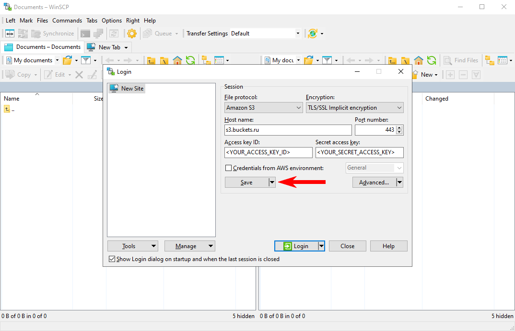Click the Access key ID field
Image resolution: width=515 pixels, height=331 pixels.
(269, 152)
